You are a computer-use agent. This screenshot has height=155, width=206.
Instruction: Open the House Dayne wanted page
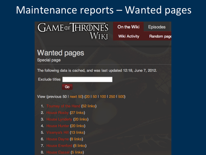[58, 139]
